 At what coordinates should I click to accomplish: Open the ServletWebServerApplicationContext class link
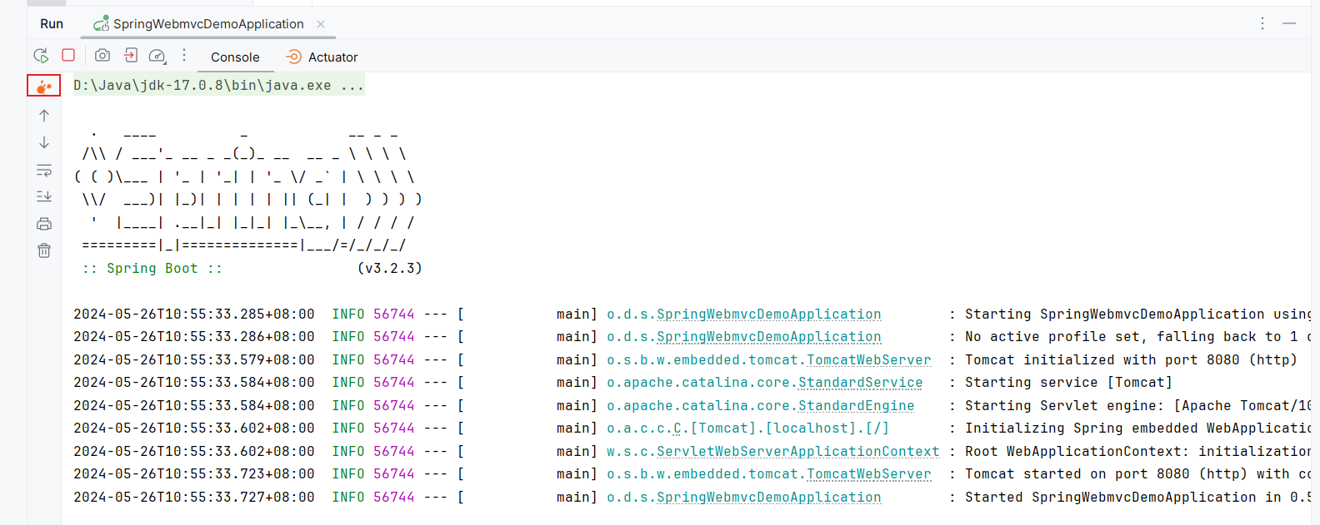[x=797, y=452]
